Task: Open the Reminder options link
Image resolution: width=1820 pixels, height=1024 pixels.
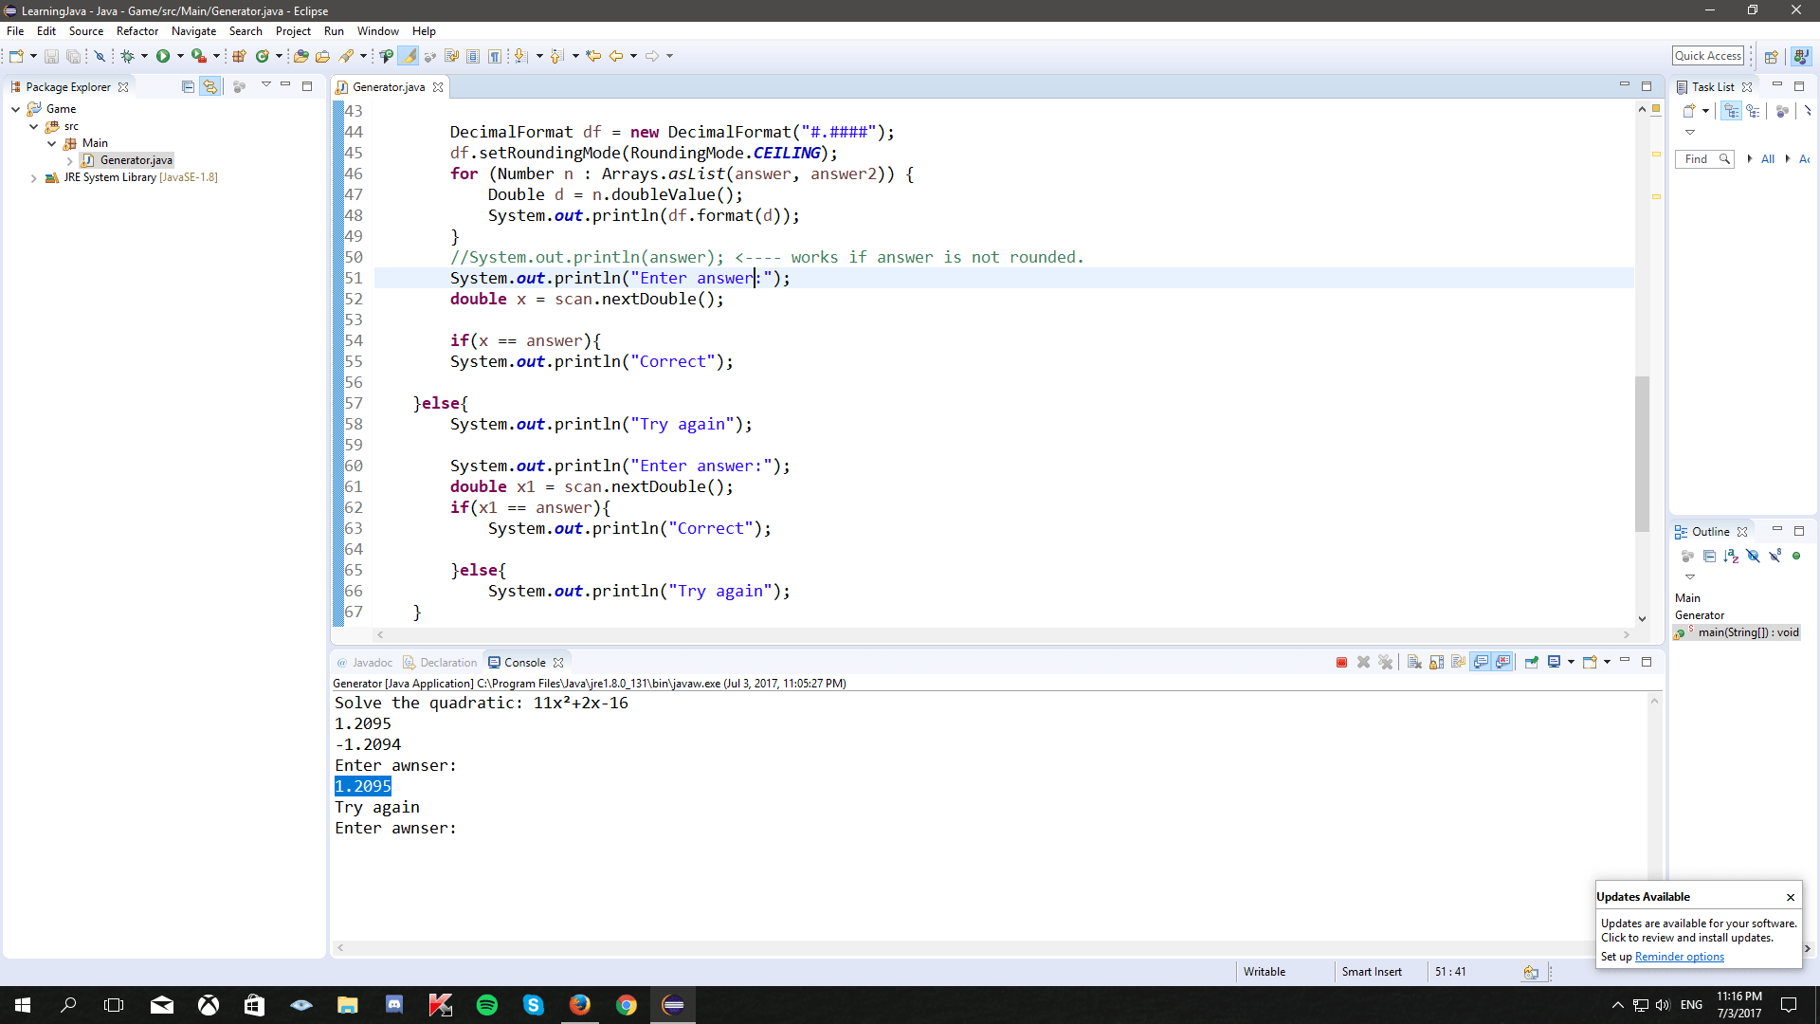Action: [x=1679, y=957]
